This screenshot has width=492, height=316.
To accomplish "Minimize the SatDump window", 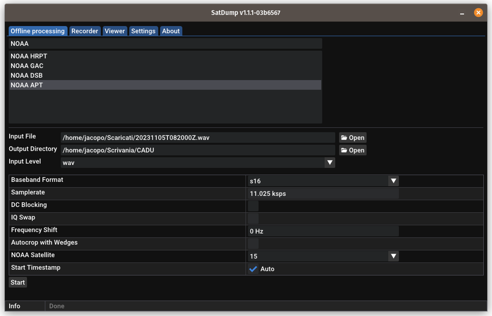I will 462,13.
